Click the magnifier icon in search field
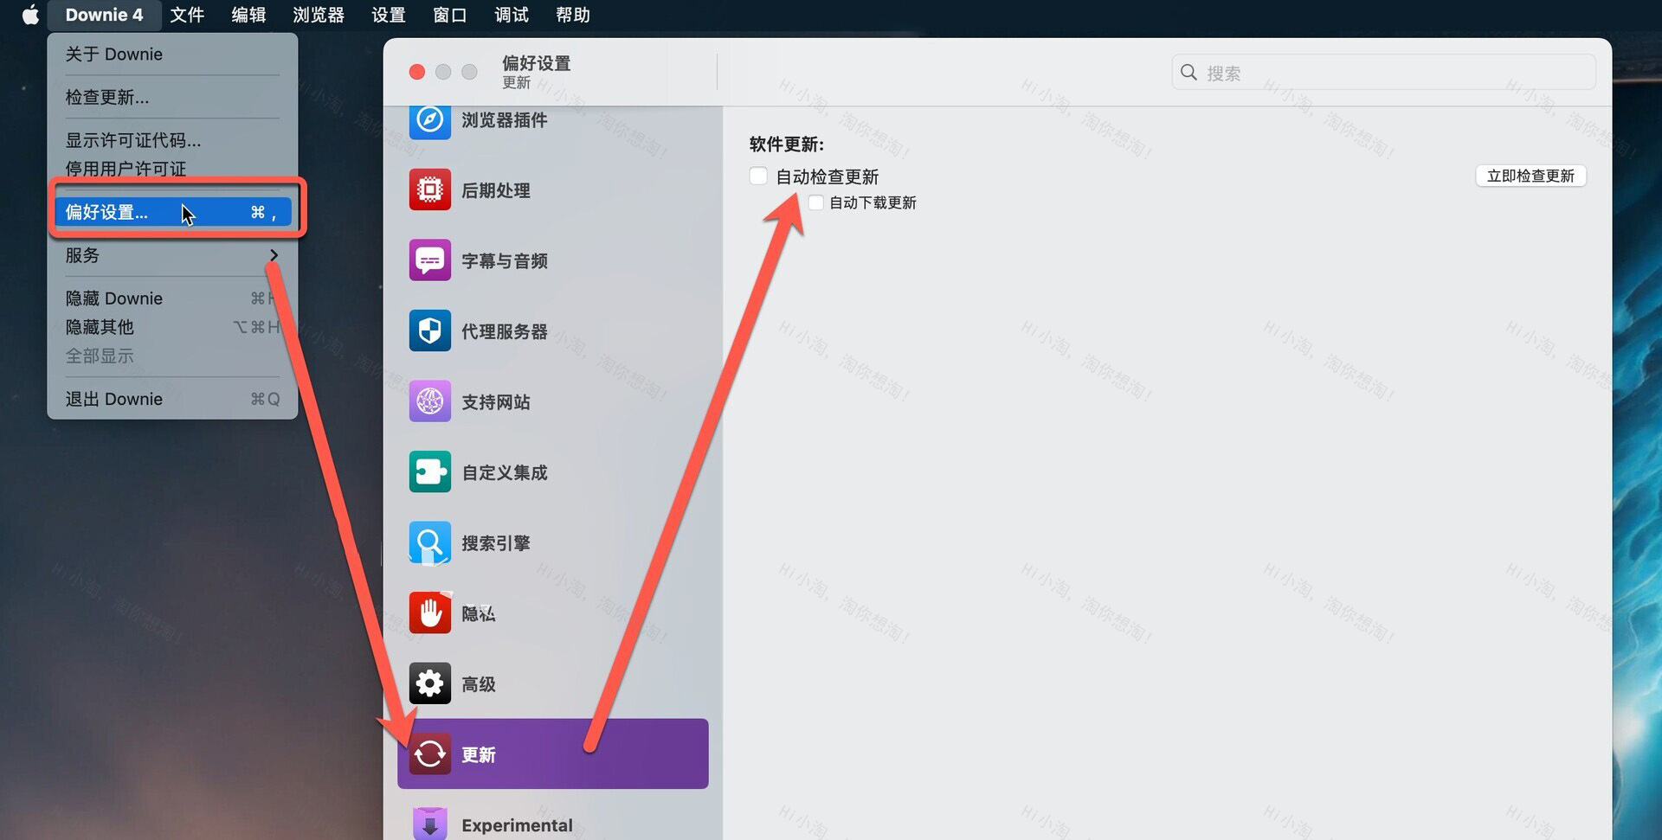This screenshot has width=1662, height=840. pos(1189,73)
